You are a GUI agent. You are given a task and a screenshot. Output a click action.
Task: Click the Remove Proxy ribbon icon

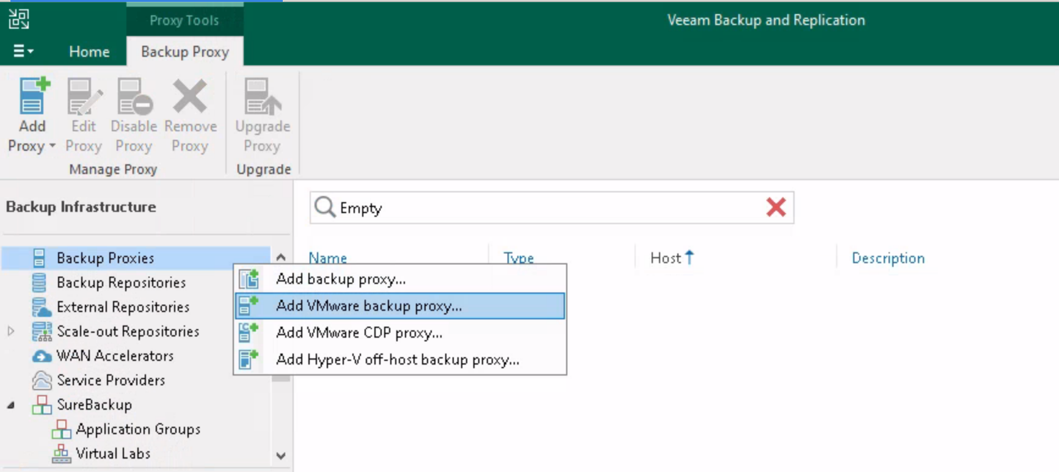coord(190,96)
